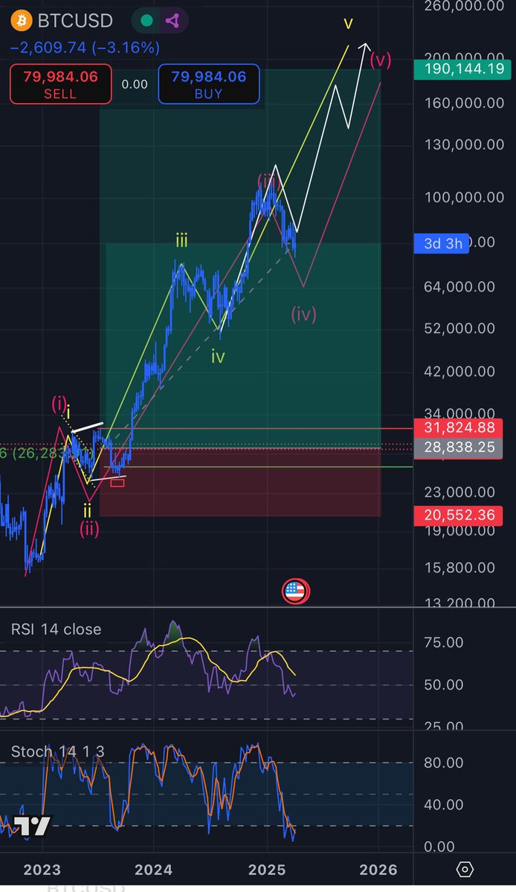Click the 2026 date axis label
Image resolution: width=516 pixels, height=892 pixels.
coord(378,869)
